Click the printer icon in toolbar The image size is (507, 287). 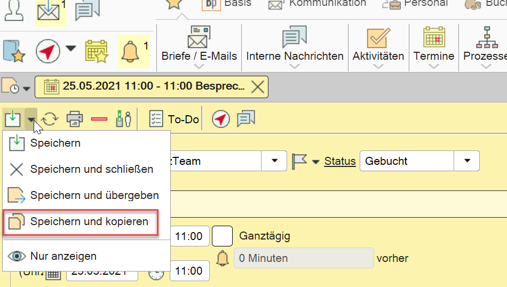[75, 119]
